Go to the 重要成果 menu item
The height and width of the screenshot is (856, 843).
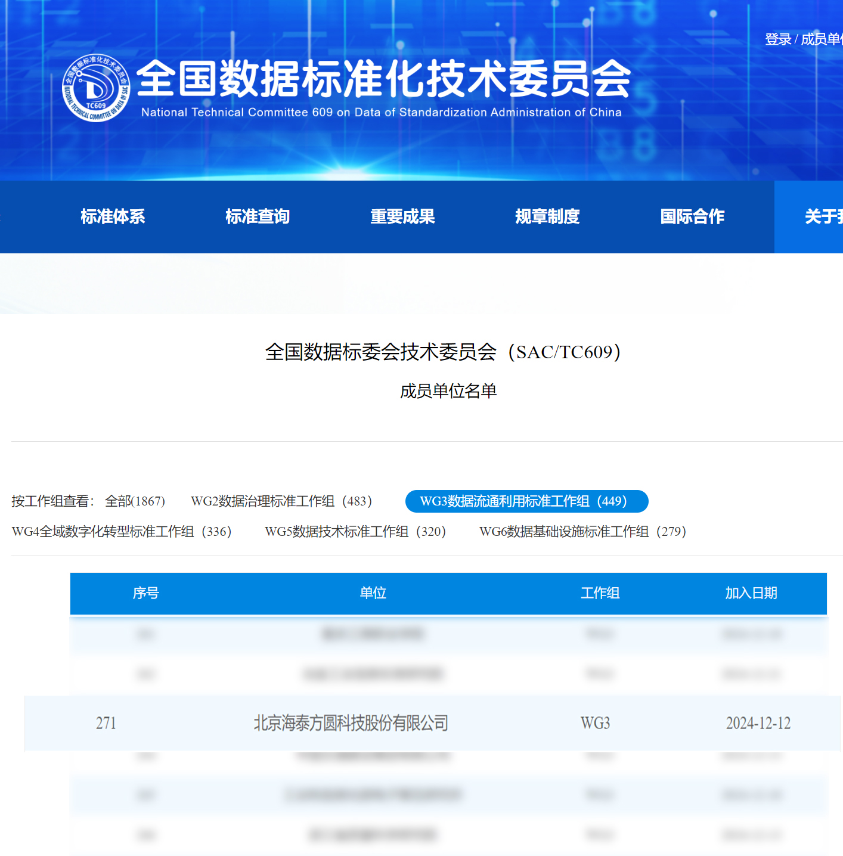[402, 216]
